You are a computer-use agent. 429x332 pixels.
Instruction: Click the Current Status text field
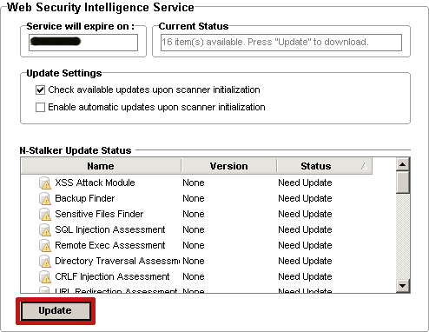(281, 43)
